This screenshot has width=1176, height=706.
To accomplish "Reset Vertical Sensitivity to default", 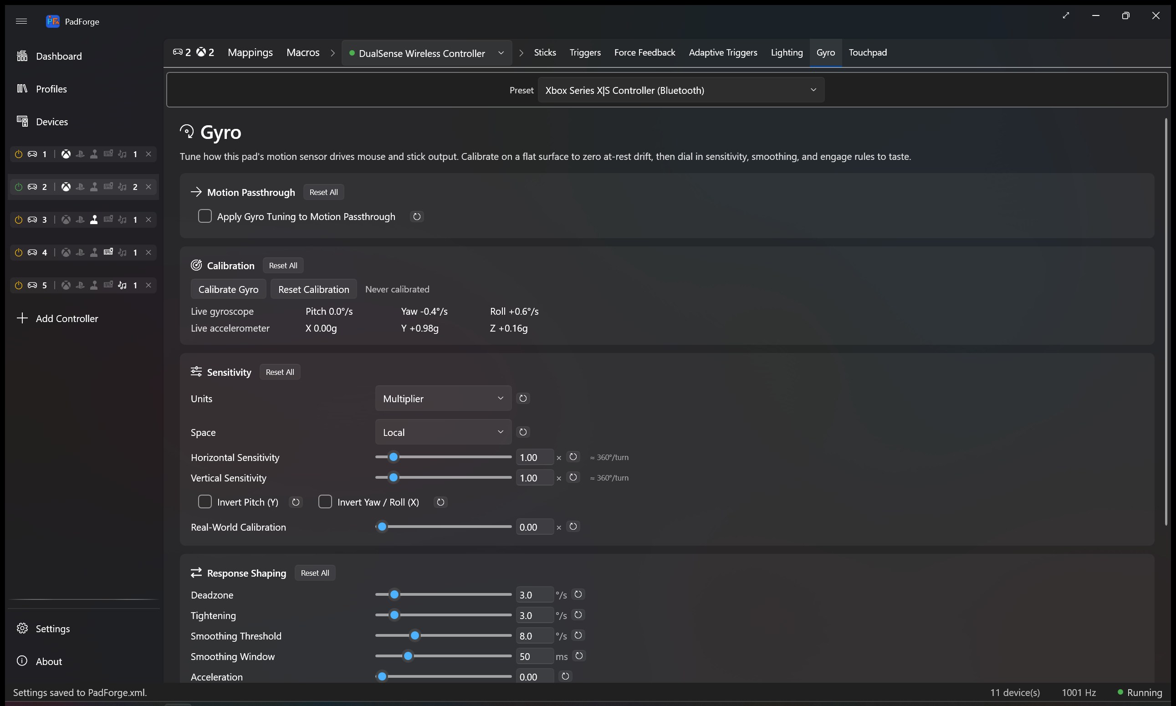I will coord(573,478).
